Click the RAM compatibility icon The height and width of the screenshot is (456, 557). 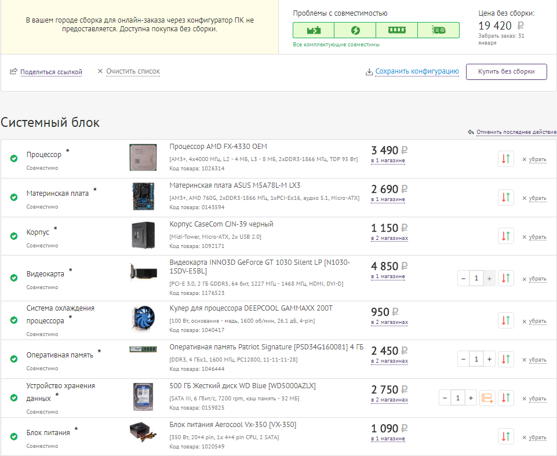tap(396, 30)
